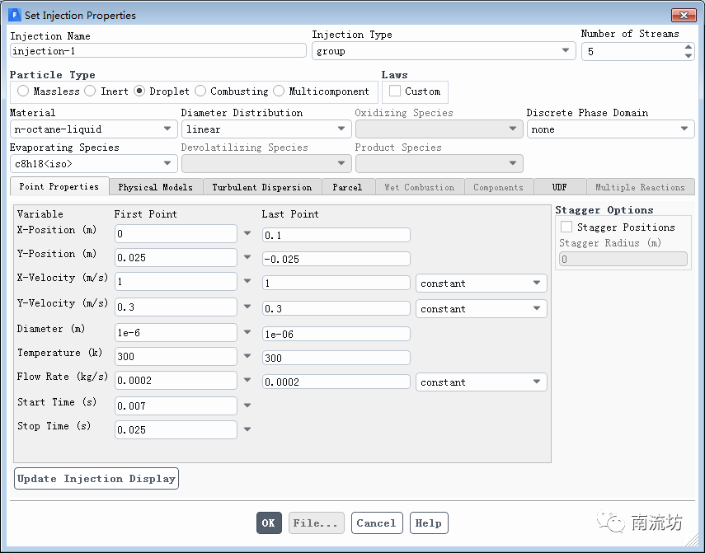This screenshot has width=705, height=553.
Task: Switch to the Turbulent Dispersion tab
Action: [261, 187]
